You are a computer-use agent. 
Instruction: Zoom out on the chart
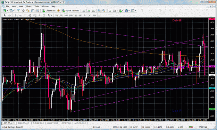click(x=104, y=11)
